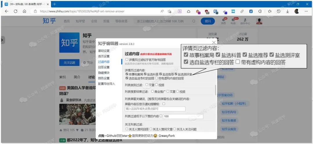Screen dimensions: 313x144
Task: Expand the side panel arrow at left edge
Action: (x=2, y=40)
